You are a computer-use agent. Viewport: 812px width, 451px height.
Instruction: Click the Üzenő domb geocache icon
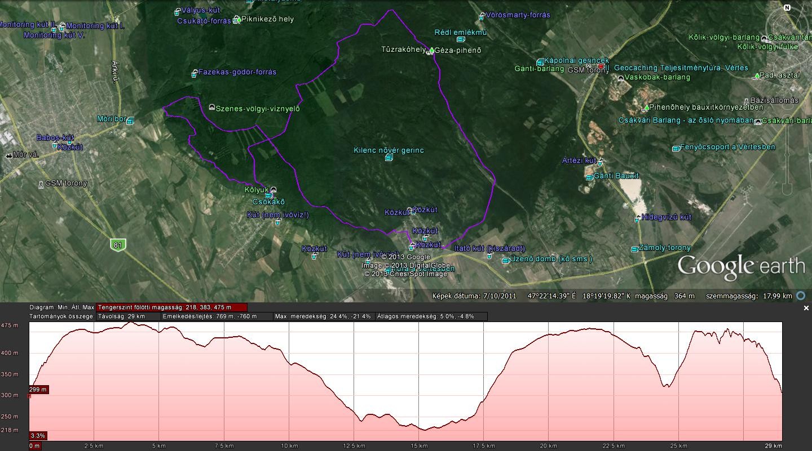506,261
